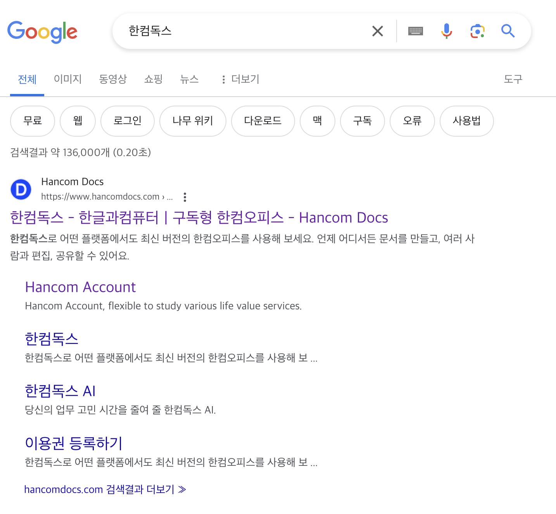The image size is (556, 514).
Task: Open the 한컴독스 AI sitelink
Action: (60, 391)
